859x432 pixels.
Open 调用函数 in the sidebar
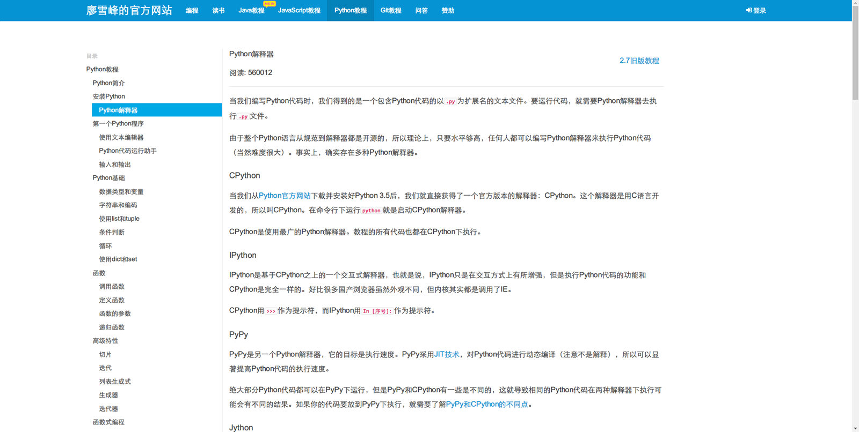click(x=112, y=287)
